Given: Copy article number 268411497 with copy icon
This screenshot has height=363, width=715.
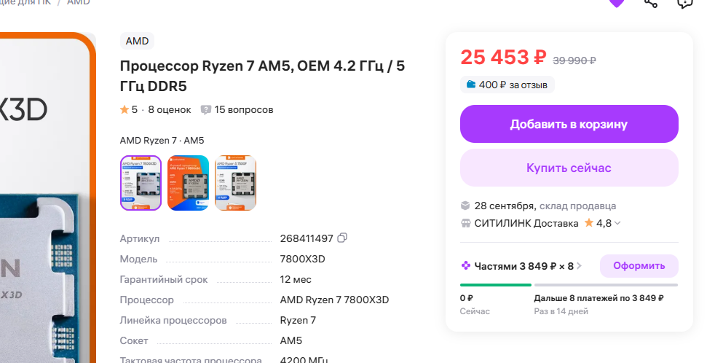Looking at the screenshot, I should pyautogui.click(x=342, y=238).
